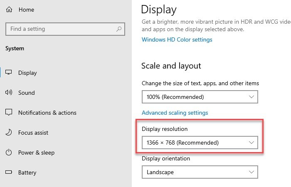
Task: Click the Focus assist moon icon
Action: (9, 133)
